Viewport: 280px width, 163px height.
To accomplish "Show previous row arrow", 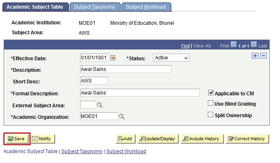I will point(234,44).
